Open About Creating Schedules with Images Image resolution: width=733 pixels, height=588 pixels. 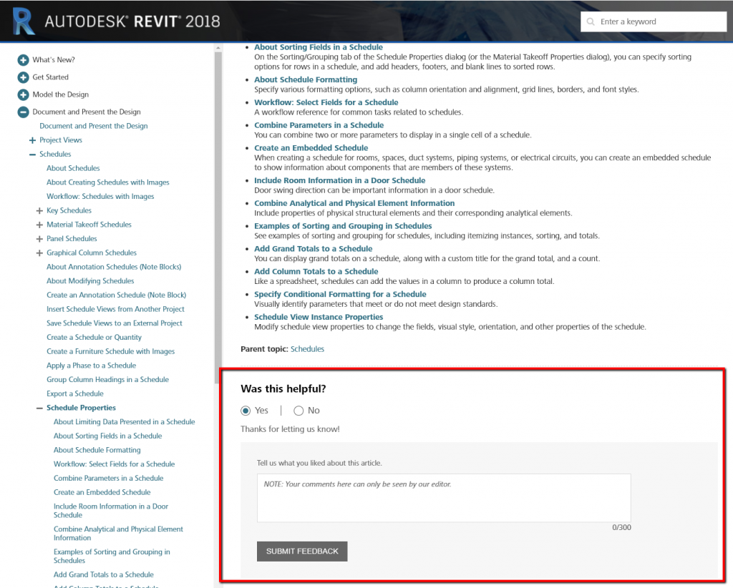tap(108, 182)
